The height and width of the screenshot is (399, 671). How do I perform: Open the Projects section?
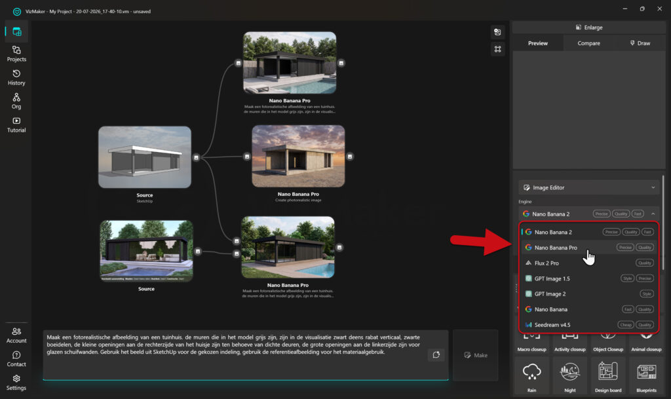coord(16,54)
